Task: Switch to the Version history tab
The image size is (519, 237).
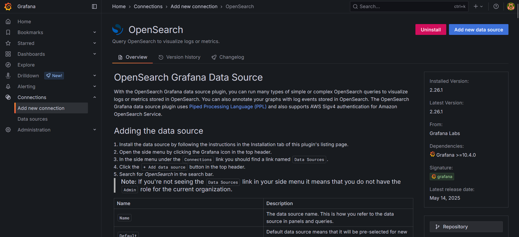Action: pyautogui.click(x=179, y=57)
